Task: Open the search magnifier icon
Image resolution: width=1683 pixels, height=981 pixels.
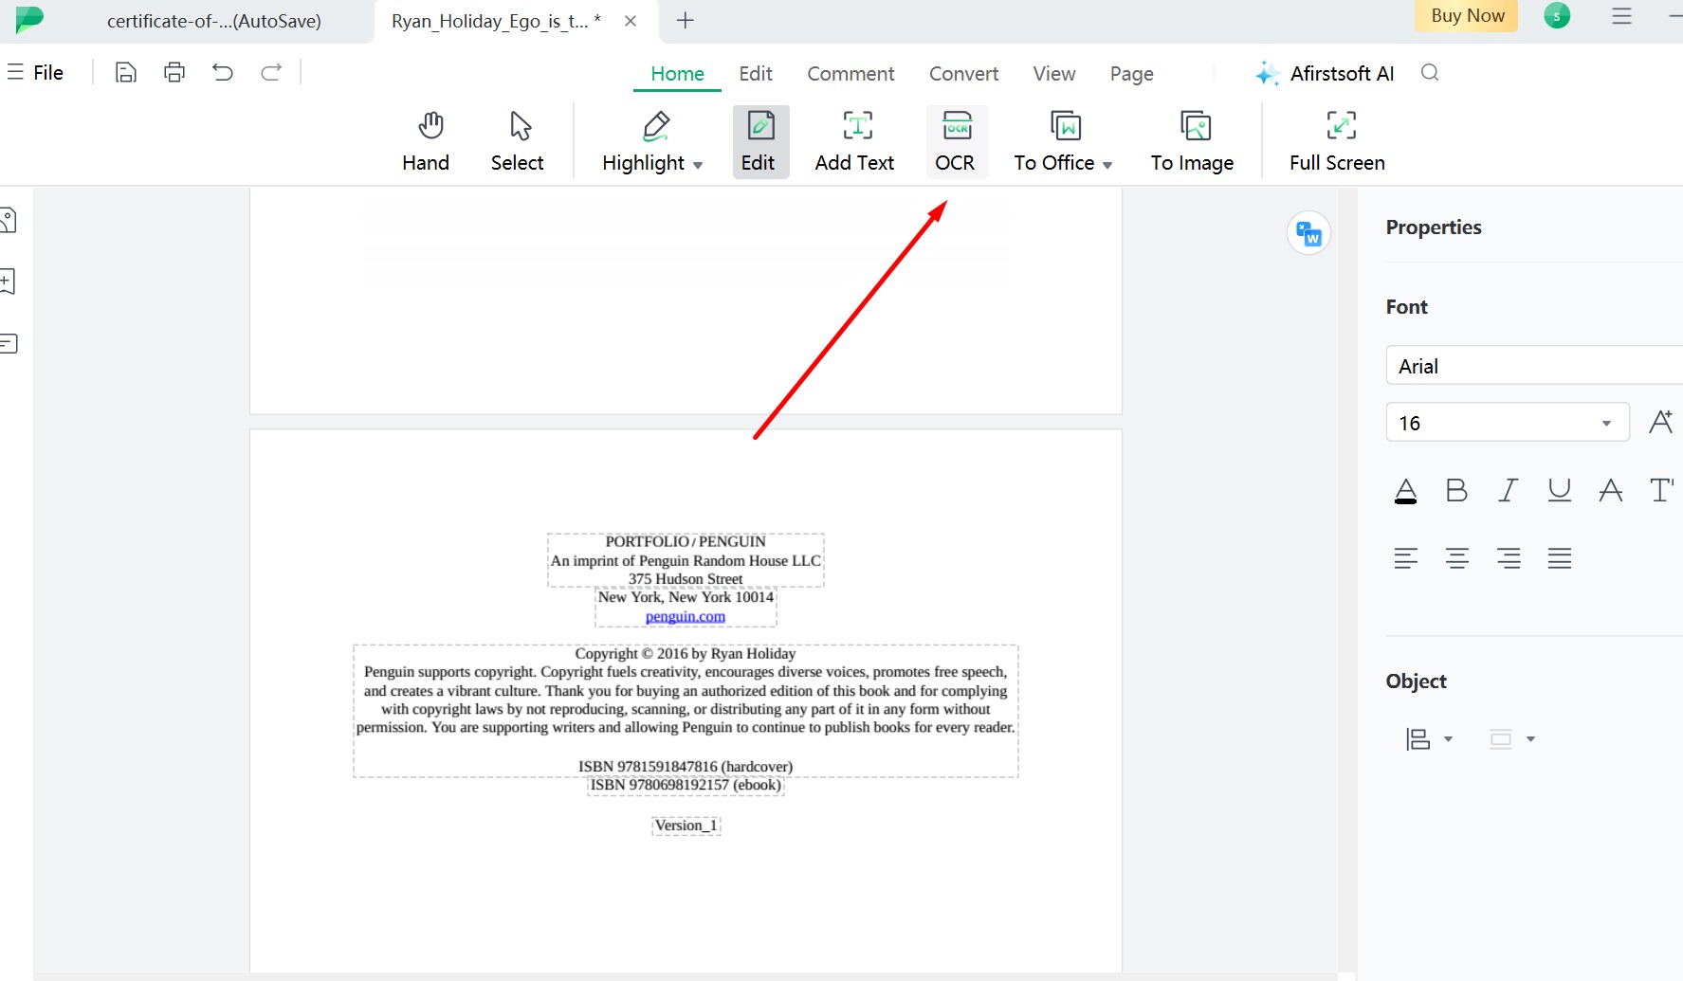Action: click(x=1430, y=73)
